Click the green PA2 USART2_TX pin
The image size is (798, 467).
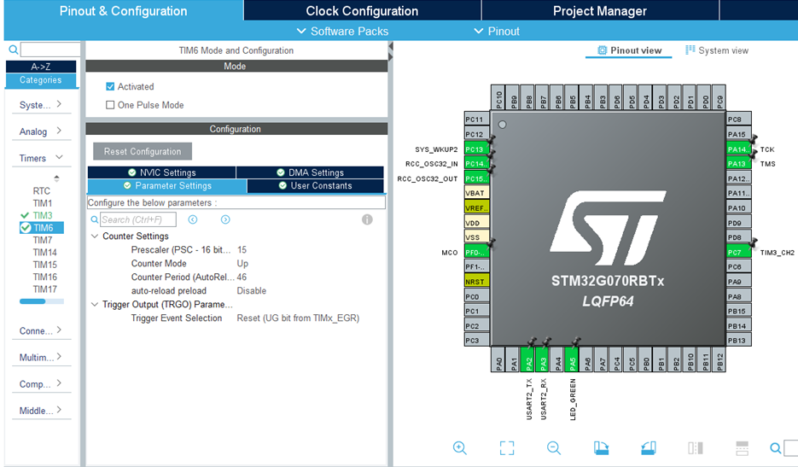(x=527, y=359)
